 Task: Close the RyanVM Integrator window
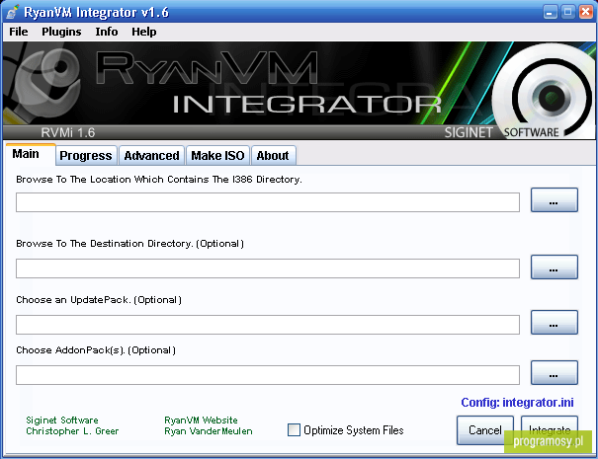[x=585, y=12]
